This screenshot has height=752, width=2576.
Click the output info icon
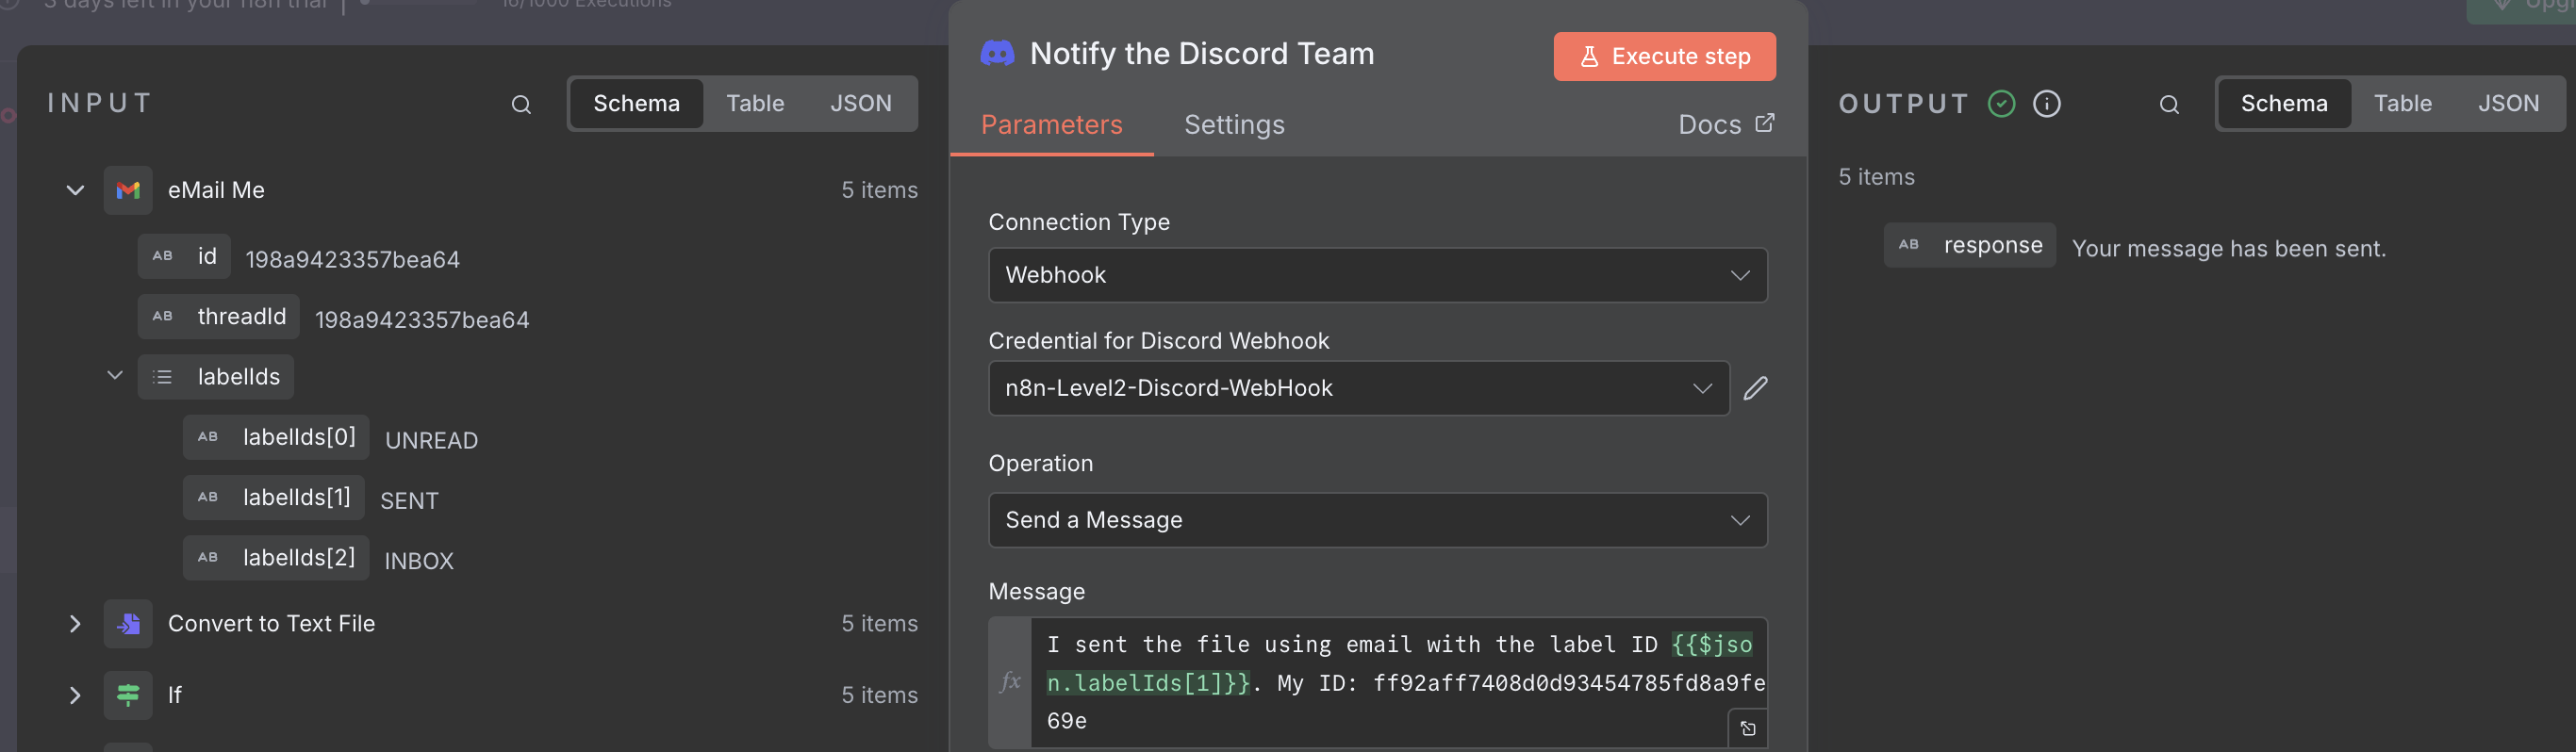tap(2046, 104)
